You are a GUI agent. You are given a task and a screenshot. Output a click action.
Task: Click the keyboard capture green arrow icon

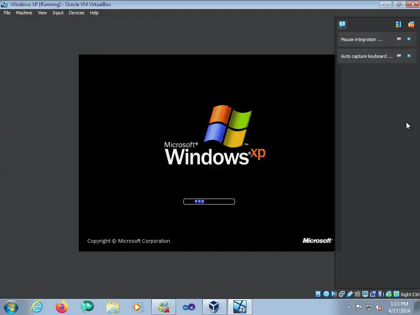397,294
